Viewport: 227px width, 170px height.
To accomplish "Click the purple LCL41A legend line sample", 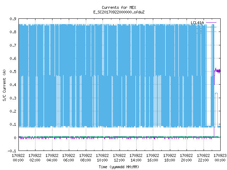I will pyautogui.click(x=211, y=23).
